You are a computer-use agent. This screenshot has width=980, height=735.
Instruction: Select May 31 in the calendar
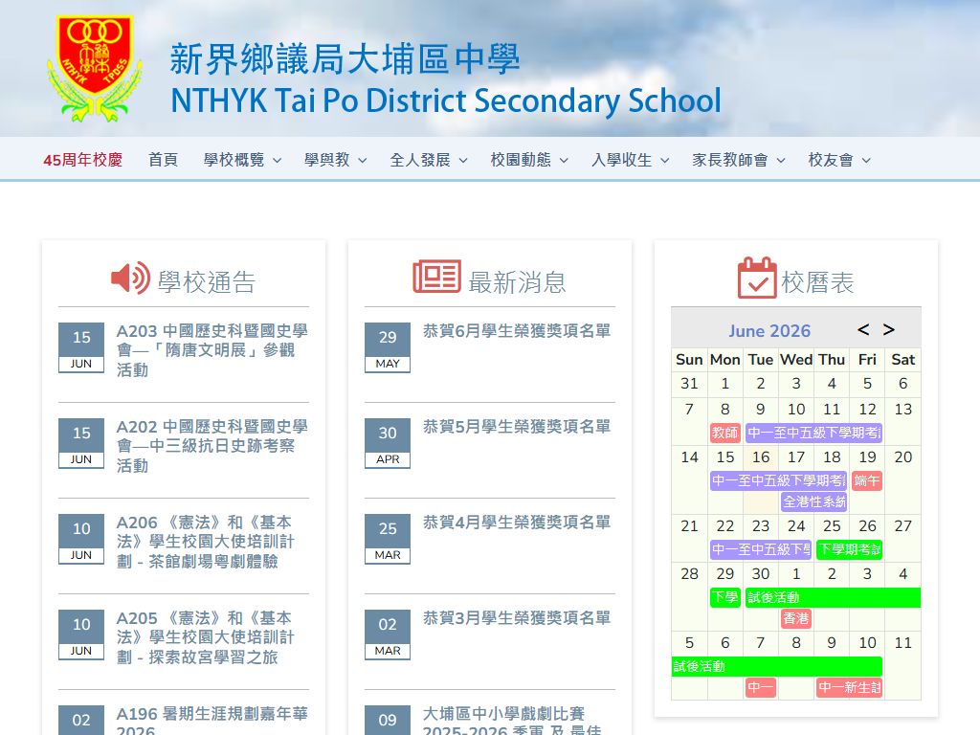(689, 384)
